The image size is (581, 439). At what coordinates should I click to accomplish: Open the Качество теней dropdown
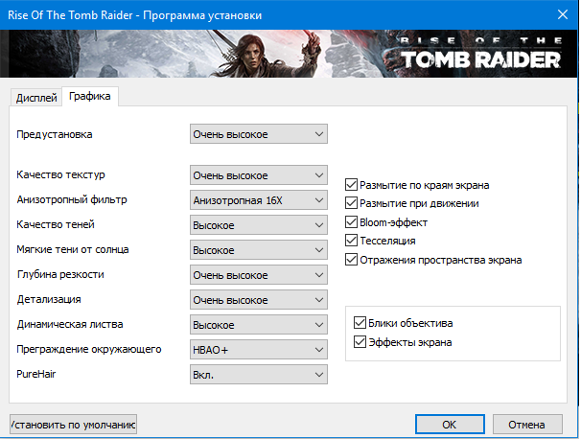click(x=259, y=225)
